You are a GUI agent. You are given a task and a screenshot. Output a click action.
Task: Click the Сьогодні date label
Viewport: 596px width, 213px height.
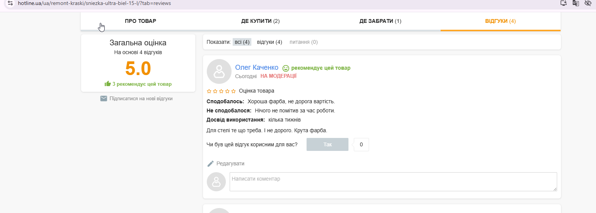pyautogui.click(x=246, y=76)
